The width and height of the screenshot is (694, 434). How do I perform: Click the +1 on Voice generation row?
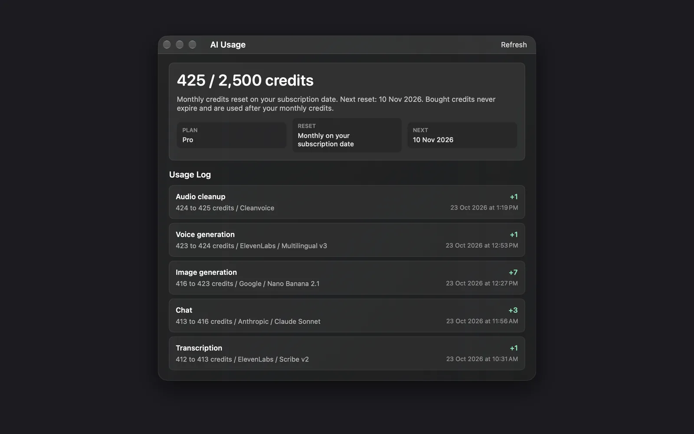514,234
